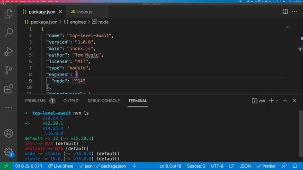
Task: Open the Accounts menu icon
Action: [9, 133]
